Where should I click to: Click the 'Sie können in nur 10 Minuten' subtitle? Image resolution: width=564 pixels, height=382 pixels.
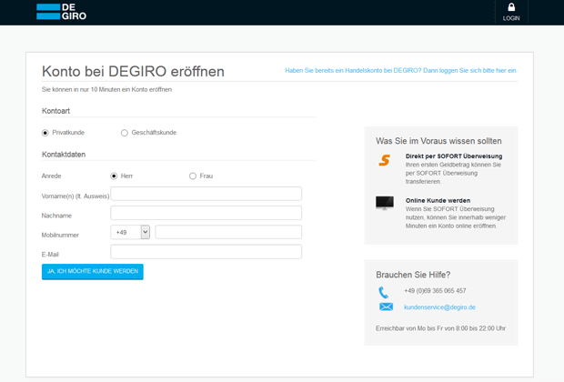point(106,89)
